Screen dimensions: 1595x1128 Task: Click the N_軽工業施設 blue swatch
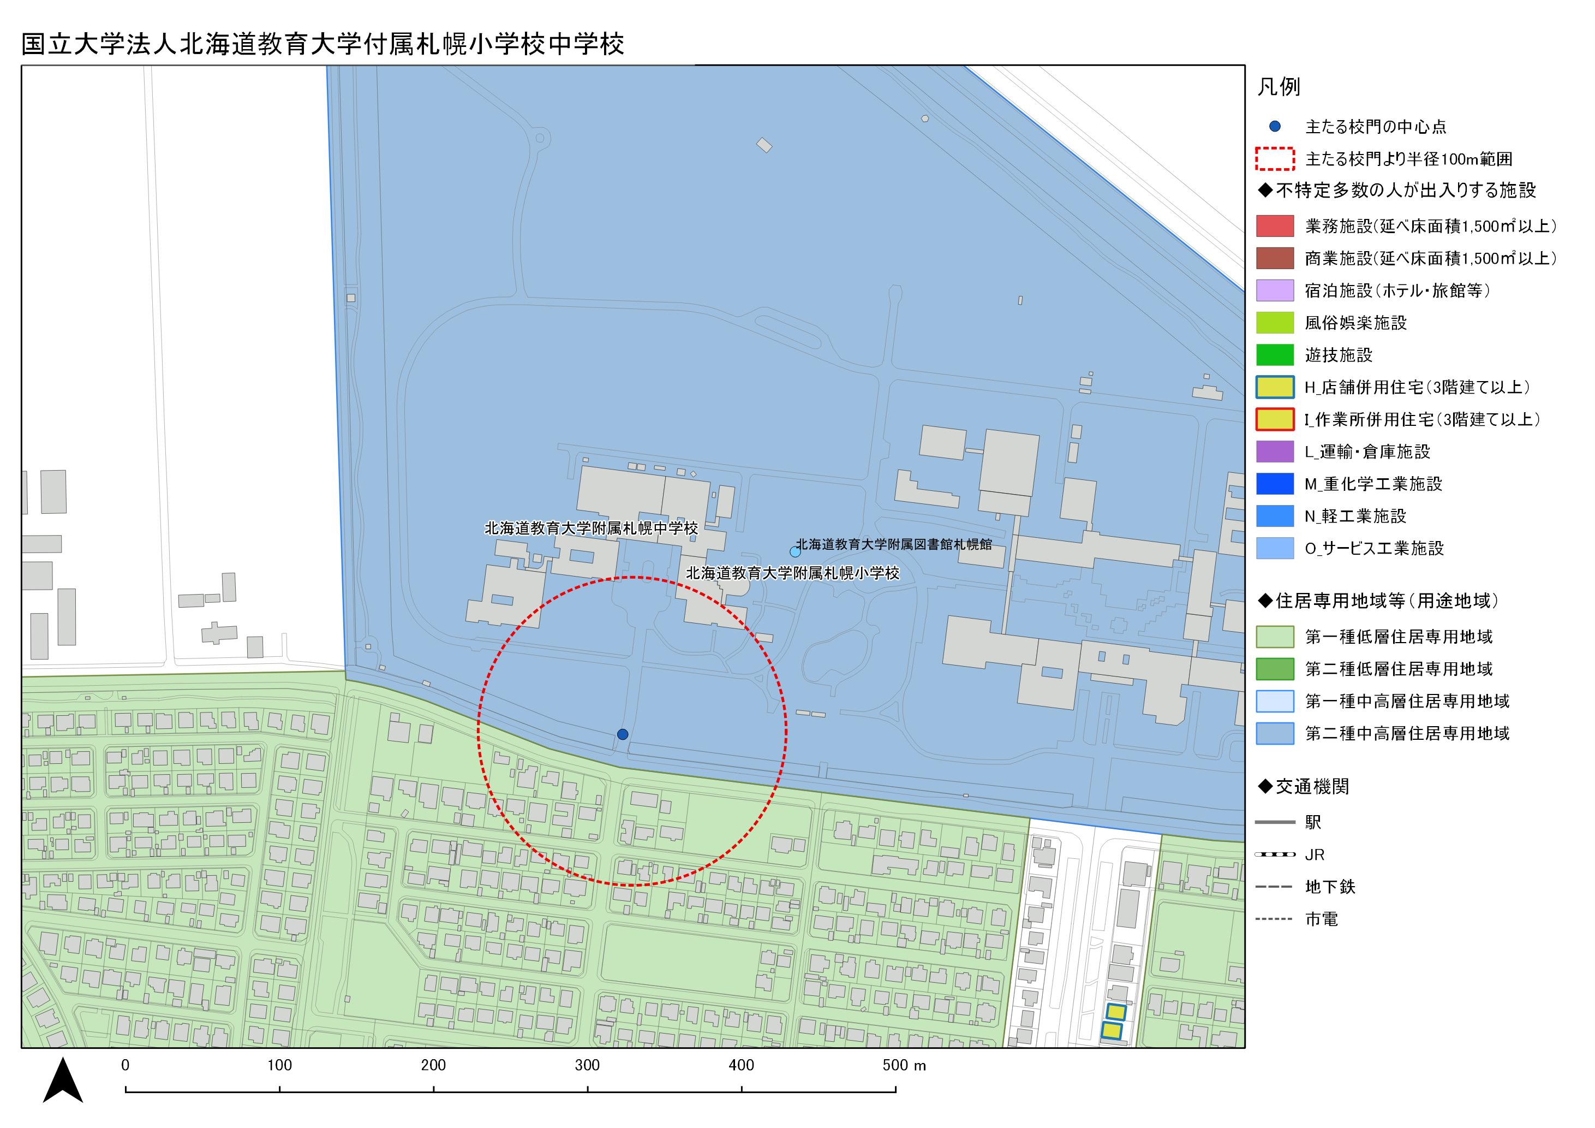click(x=1275, y=516)
